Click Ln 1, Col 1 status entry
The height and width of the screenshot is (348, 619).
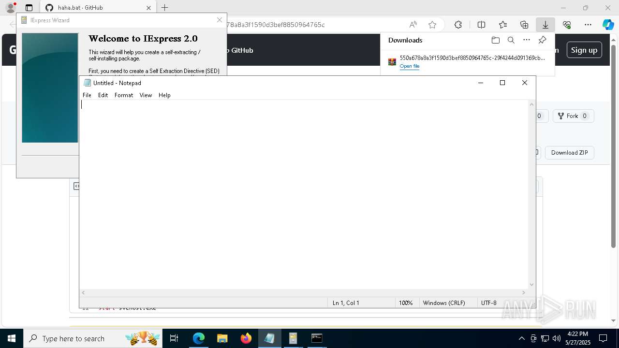(346, 303)
